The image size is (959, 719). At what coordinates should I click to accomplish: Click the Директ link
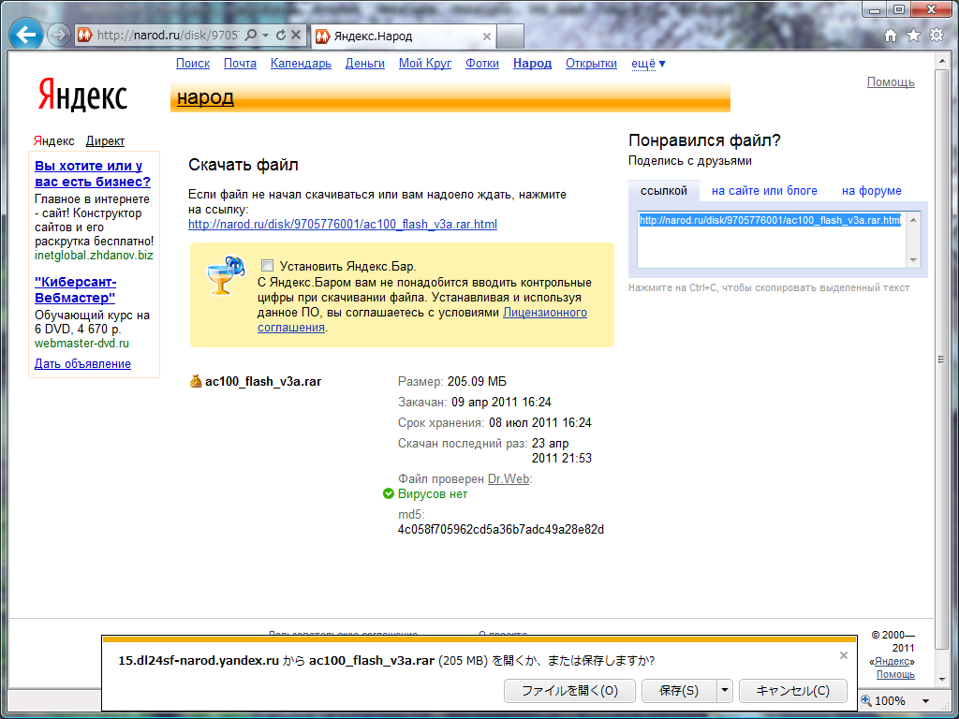[x=105, y=141]
